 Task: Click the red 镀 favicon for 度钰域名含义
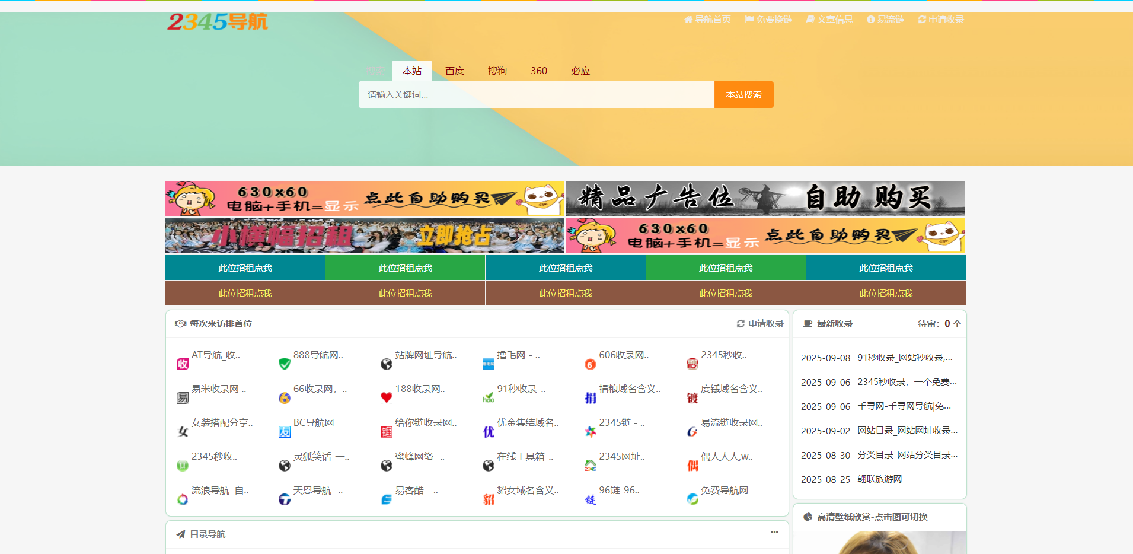coord(692,398)
